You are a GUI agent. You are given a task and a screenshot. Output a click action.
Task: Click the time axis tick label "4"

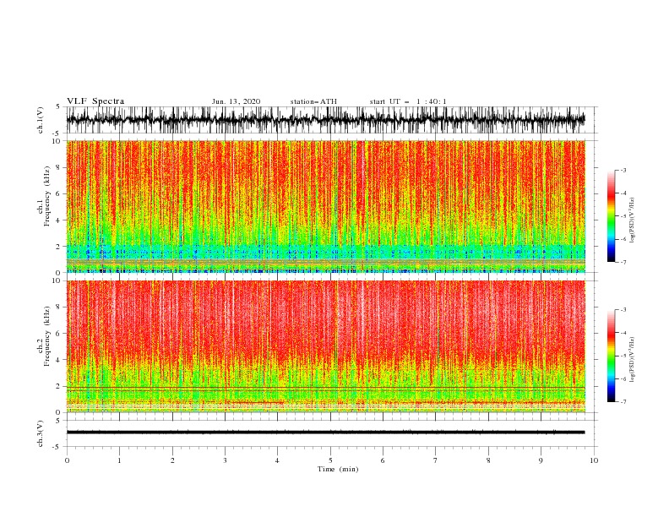[277, 460]
